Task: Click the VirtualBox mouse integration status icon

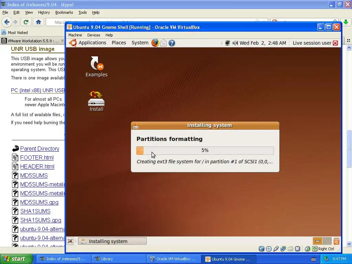Action: (308, 249)
